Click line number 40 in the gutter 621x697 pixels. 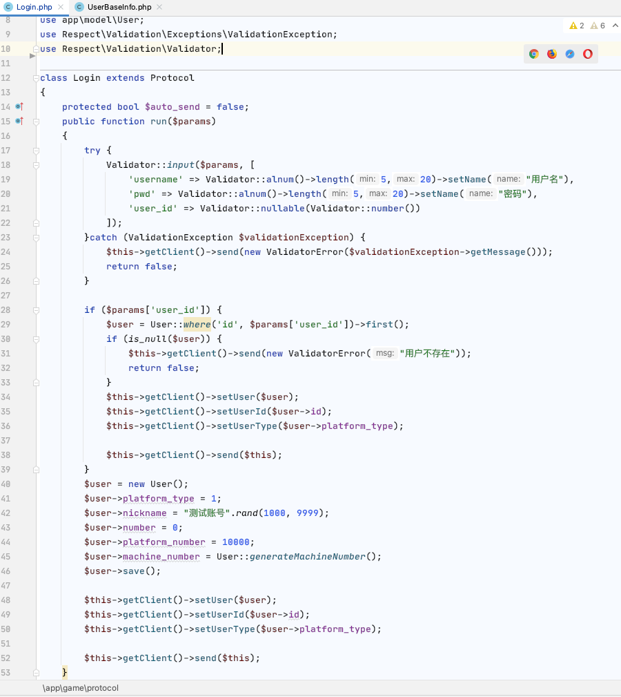click(6, 484)
